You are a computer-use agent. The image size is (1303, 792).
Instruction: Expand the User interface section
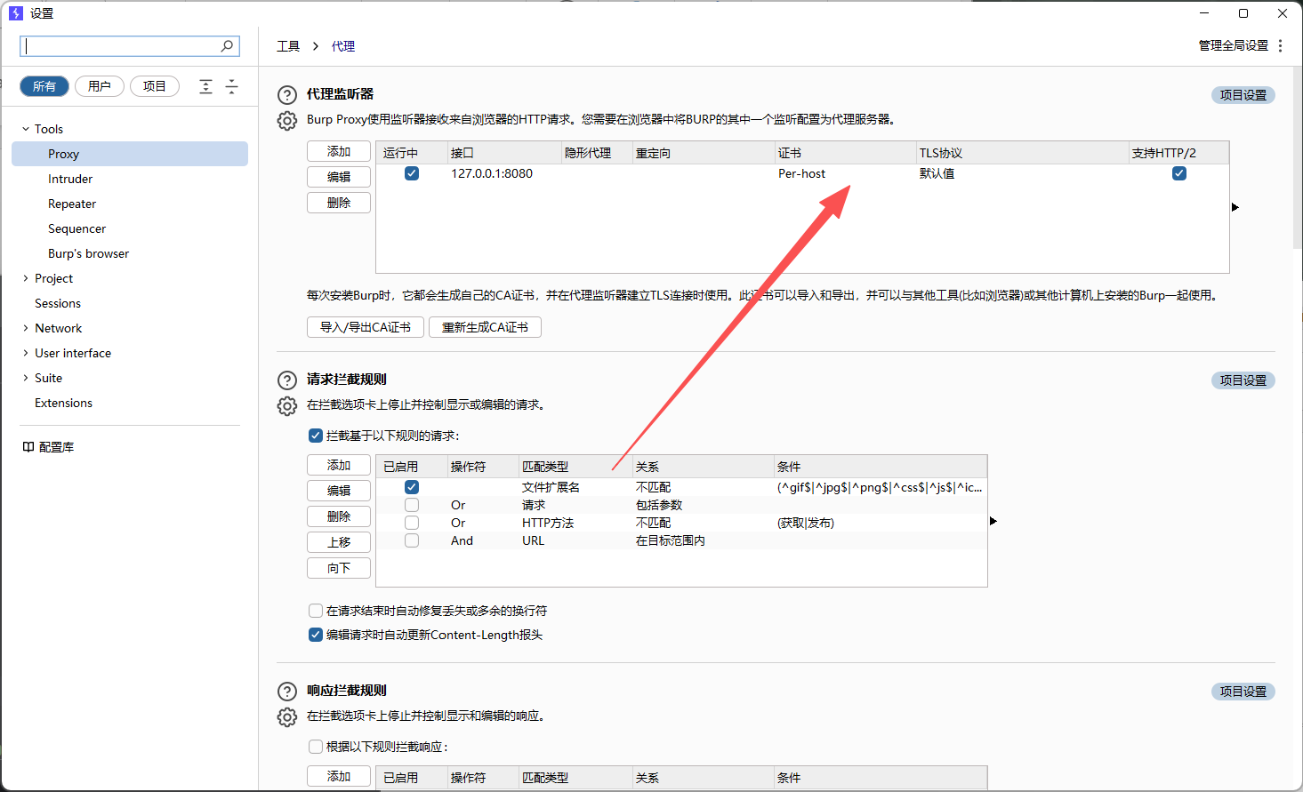coord(24,353)
